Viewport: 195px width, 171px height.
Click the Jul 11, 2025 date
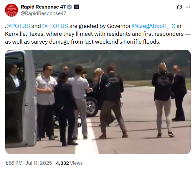pyautogui.click(x=39, y=163)
